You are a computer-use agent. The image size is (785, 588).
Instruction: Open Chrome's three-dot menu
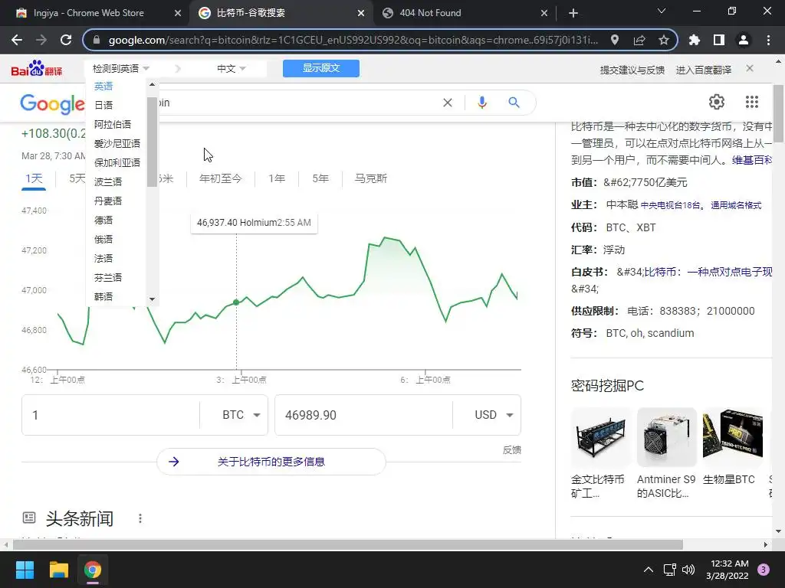[x=768, y=40]
